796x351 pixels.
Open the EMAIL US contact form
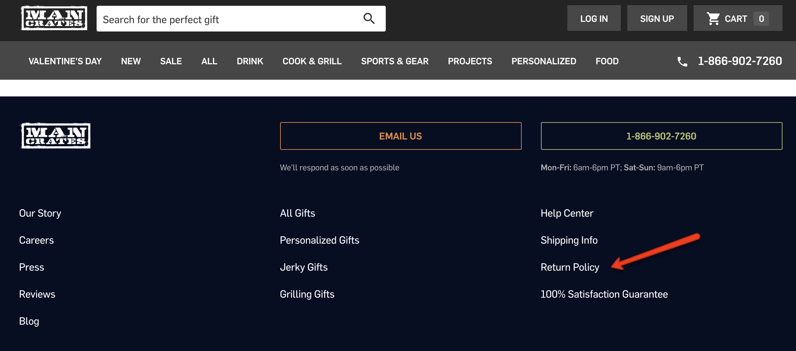401,136
